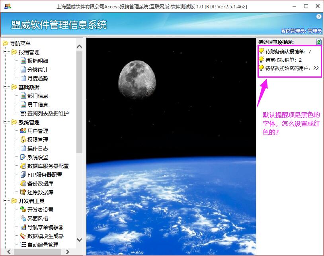Click the 报销明细 document icon
The height and width of the screenshot is (256, 324).
point(23,61)
